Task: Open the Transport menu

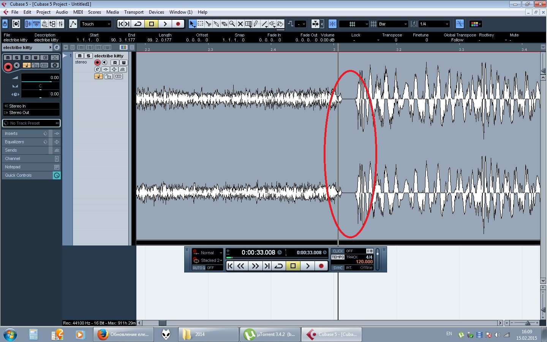Action: 134,12
